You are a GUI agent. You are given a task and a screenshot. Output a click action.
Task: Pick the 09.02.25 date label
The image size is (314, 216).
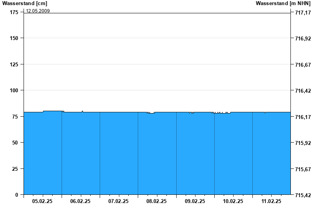195,201
